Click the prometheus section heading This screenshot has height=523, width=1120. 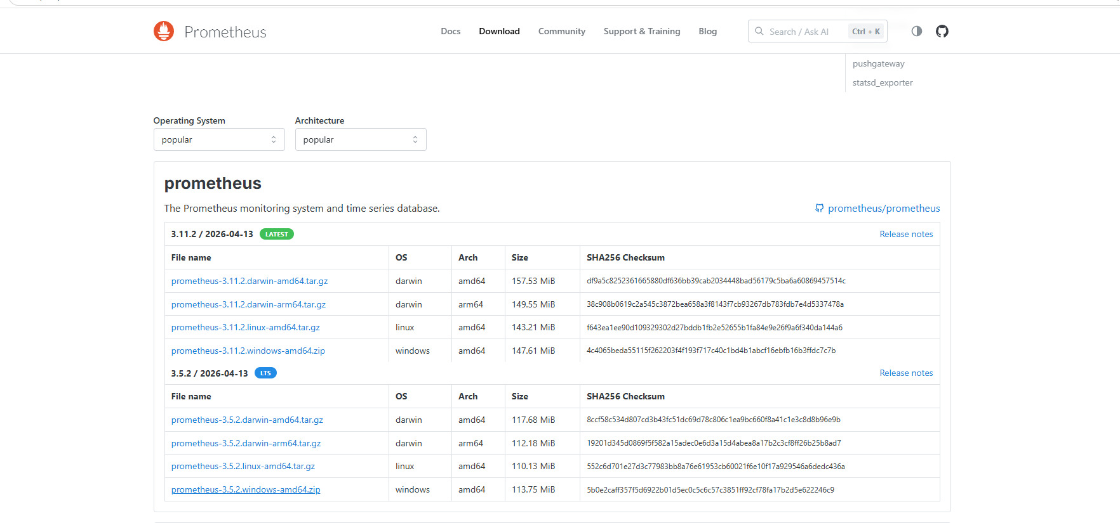tap(213, 183)
